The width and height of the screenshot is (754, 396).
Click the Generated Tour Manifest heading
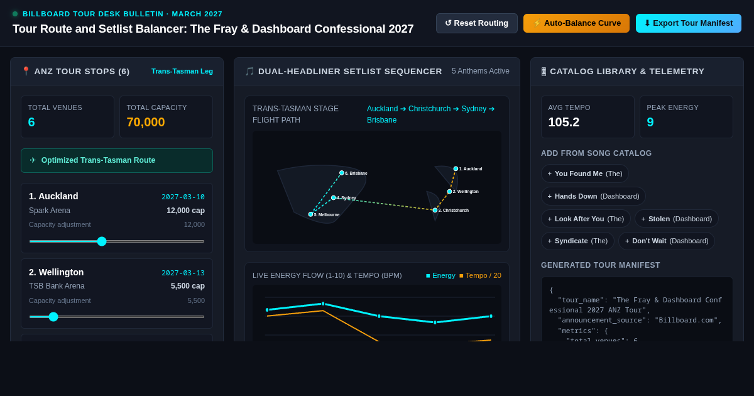coord(601,265)
